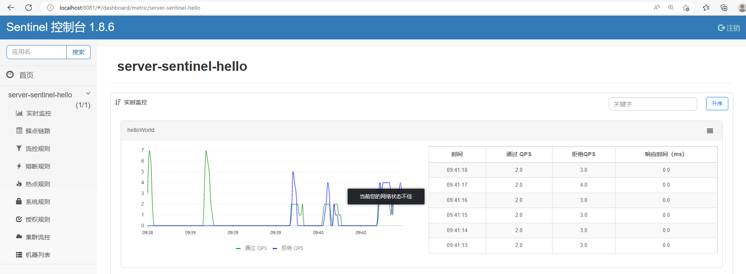Click the 09:38 chart axis label
746x274 pixels.
[148, 233]
